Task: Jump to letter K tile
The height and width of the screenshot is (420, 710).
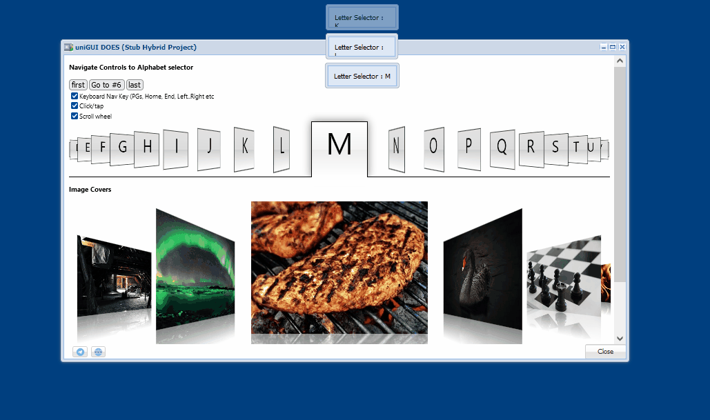Action: pyautogui.click(x=244, y=148)
